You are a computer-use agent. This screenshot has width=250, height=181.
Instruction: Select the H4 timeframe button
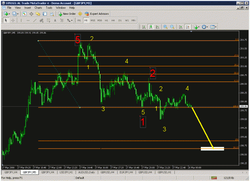(x=113, y=20)
